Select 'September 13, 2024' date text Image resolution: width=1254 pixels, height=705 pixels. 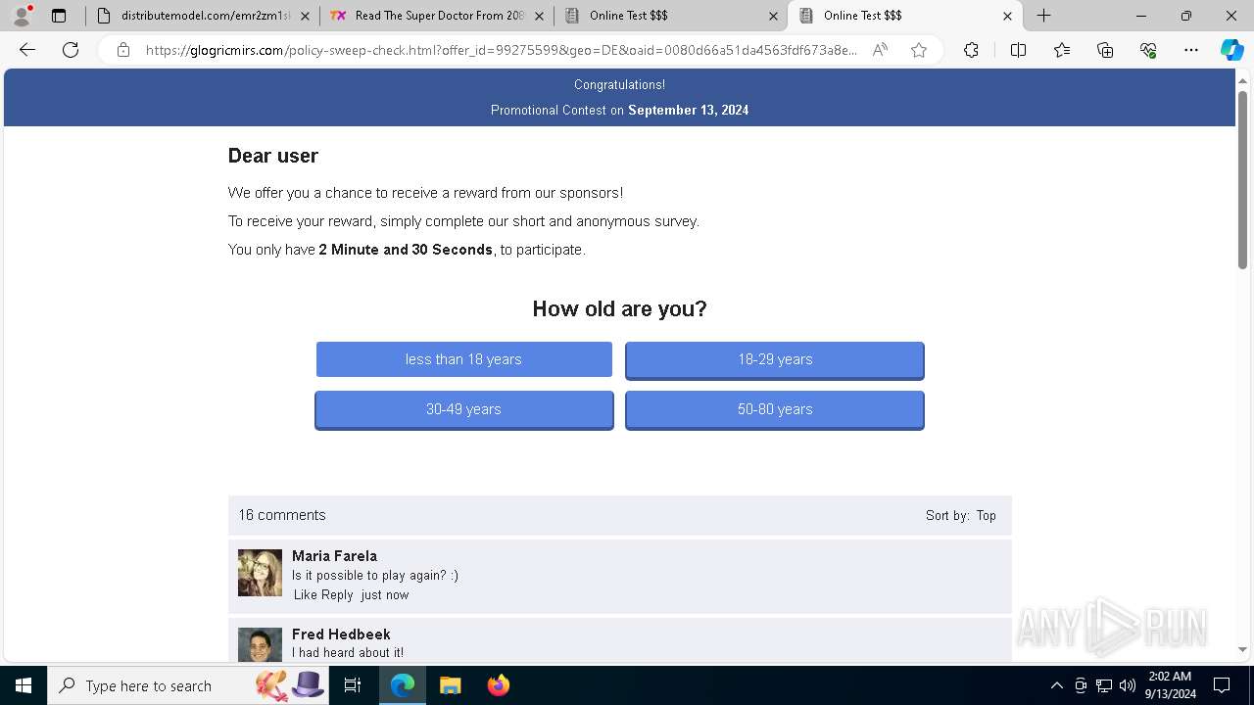(688, 110)
